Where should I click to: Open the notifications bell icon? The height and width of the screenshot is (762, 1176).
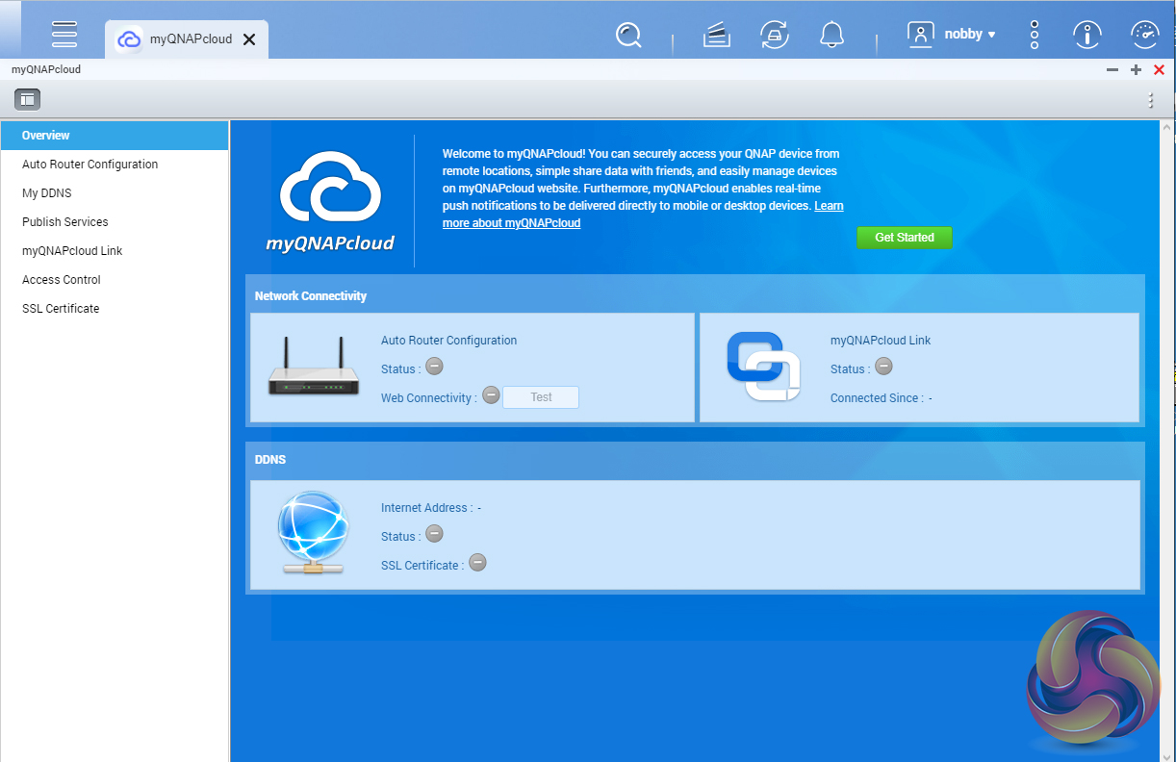coord(831,35)
